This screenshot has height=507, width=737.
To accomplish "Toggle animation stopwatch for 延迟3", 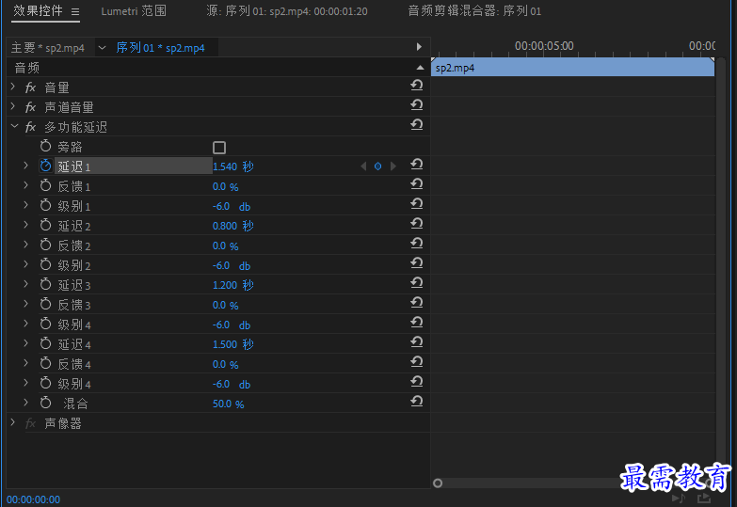I will tap(45, 284).
